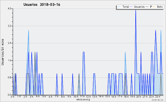Screen dimensions: 166x102
Task: Click the wikiscan.org source text
Action: tap(83, 100)
